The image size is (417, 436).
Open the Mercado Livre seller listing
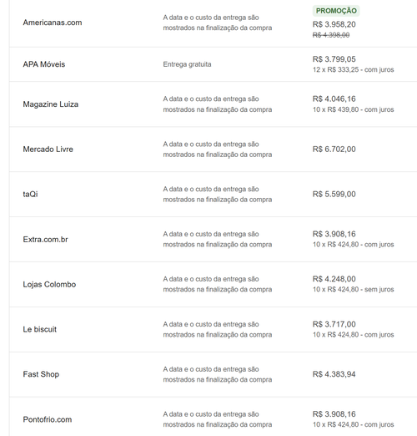[x=48, y=150]
